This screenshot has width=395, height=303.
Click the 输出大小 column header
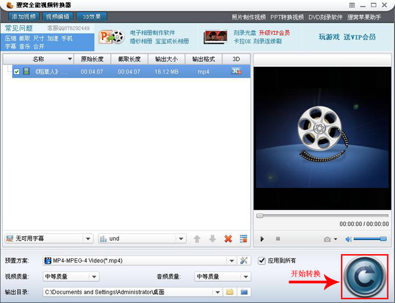[166, 59]
